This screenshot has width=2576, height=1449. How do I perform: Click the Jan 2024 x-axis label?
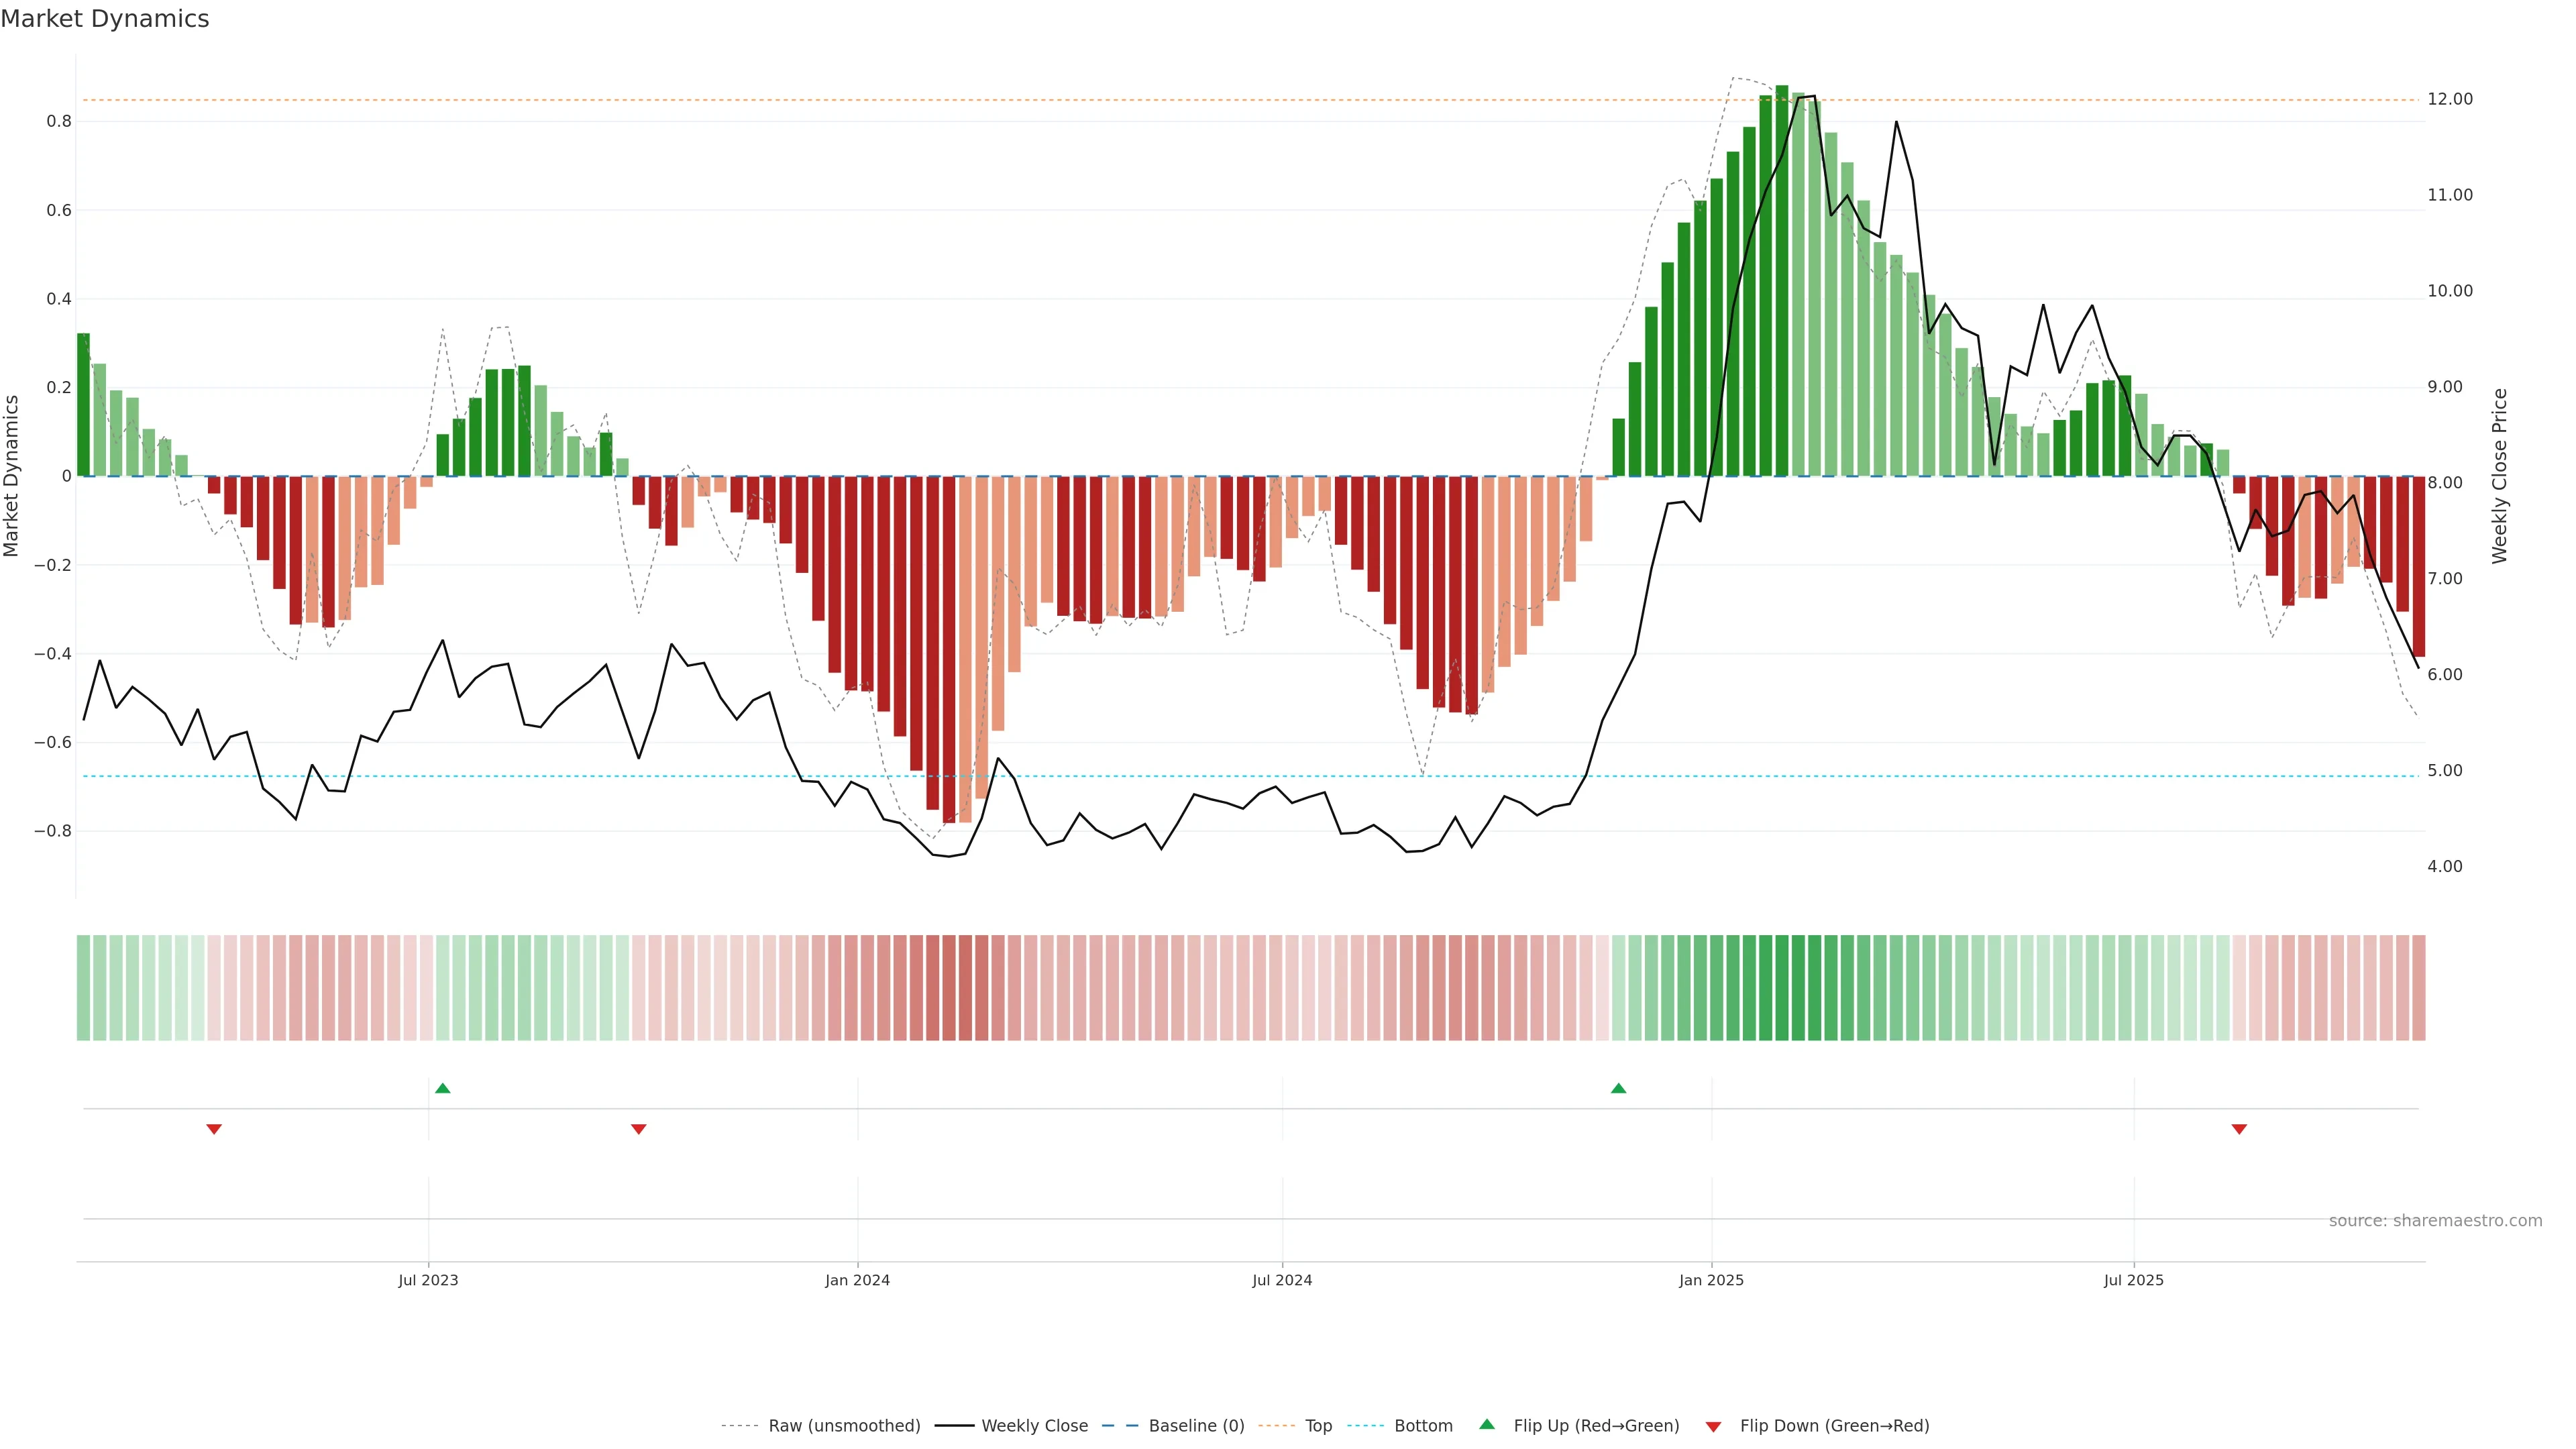coord(857,1280)
